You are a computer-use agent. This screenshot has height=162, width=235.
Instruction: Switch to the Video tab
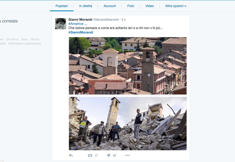149,6
